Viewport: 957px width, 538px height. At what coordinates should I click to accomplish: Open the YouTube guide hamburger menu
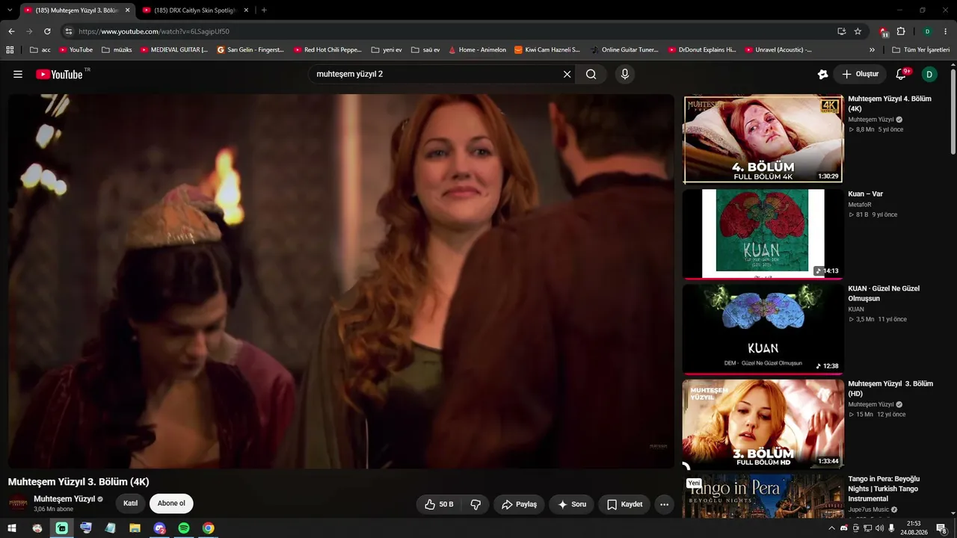pyautogui.click(x=18, y=74)
